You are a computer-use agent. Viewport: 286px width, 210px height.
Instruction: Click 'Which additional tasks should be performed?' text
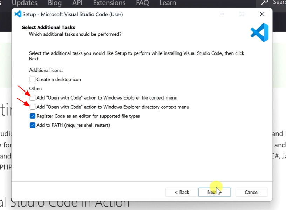pyautogui.click(x=75, y=34)
